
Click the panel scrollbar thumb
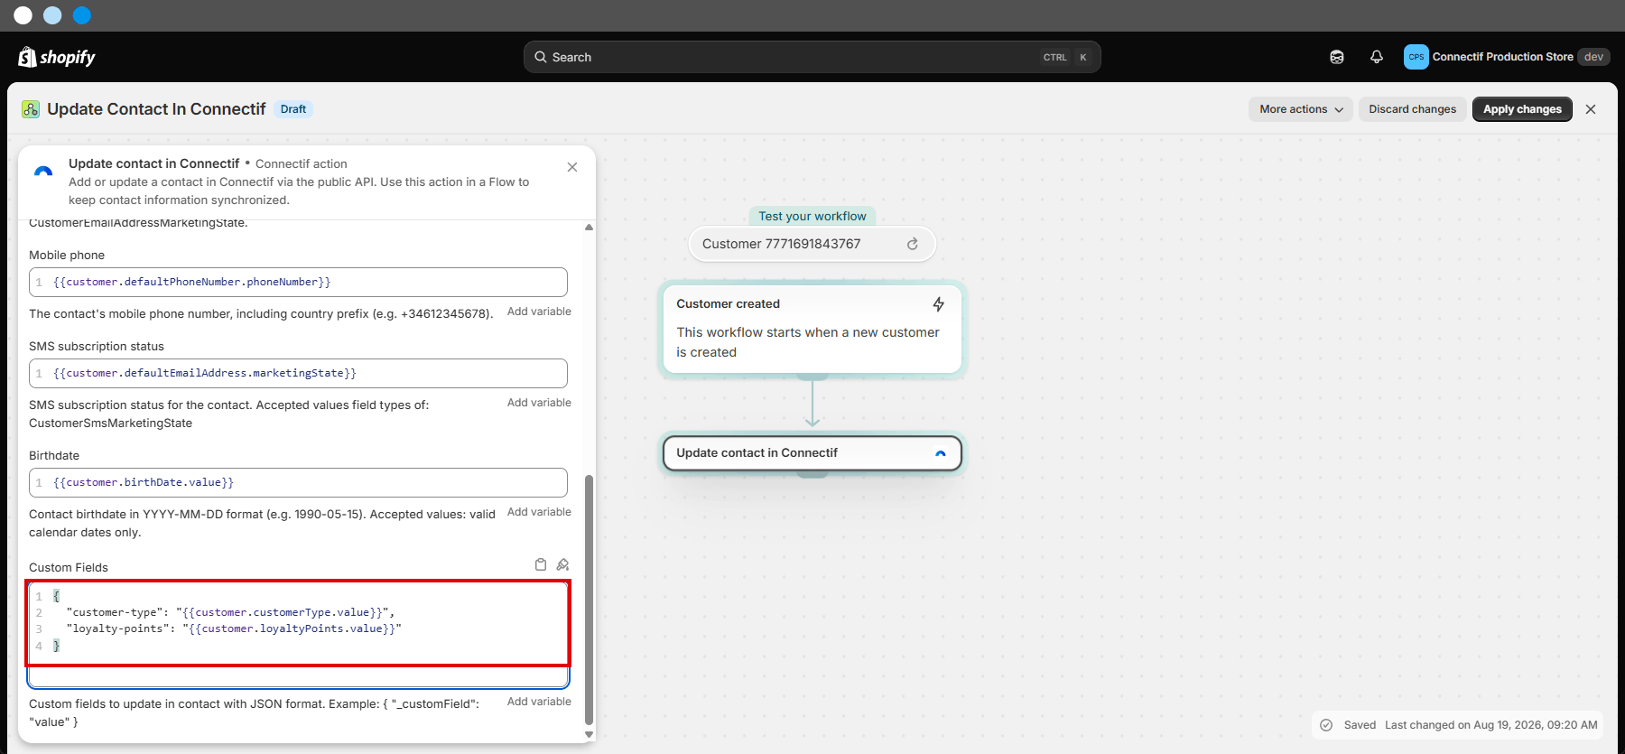pyautogui.click(x=590, y=600)
